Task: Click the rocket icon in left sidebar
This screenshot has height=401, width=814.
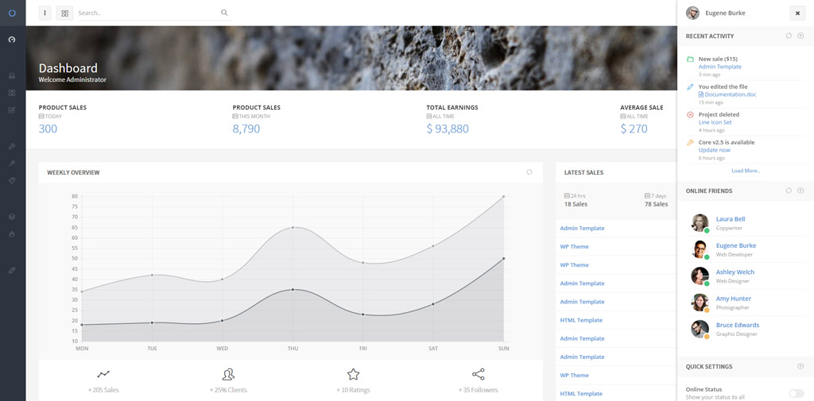Action: (12, 270)
